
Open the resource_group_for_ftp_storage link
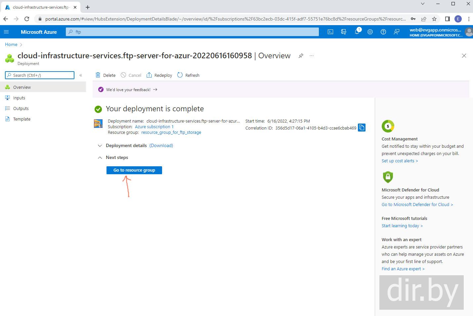tap(171, 132)
